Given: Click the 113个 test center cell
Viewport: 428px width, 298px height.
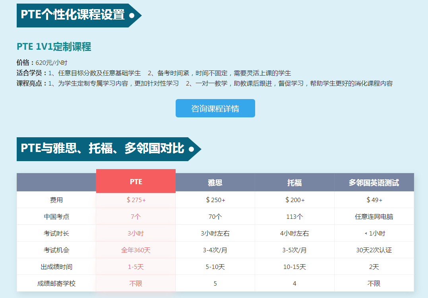Looking at the screenshot, I should (295, 216).
